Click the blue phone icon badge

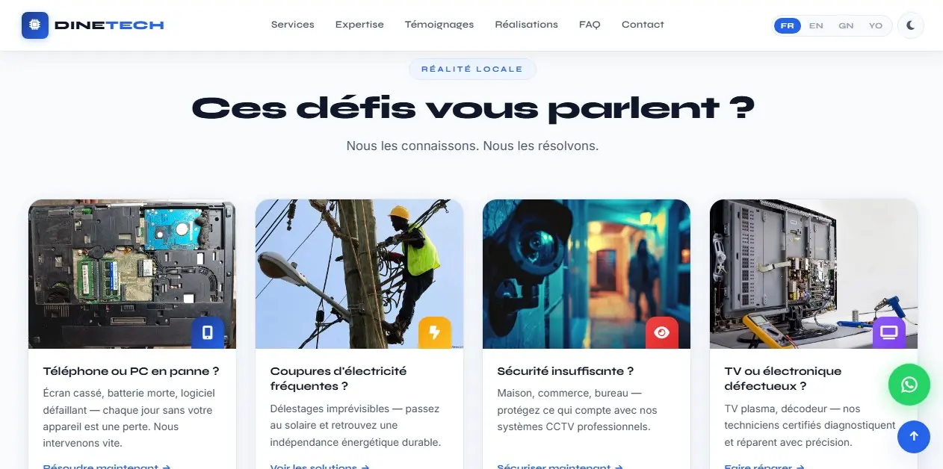(208, 333)
